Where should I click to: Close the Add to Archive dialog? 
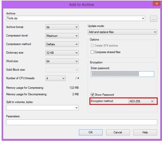(157, 4)
